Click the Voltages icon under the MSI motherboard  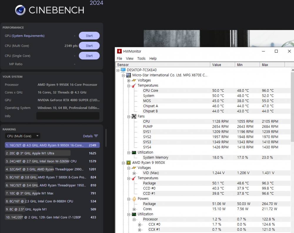point(134,80)
